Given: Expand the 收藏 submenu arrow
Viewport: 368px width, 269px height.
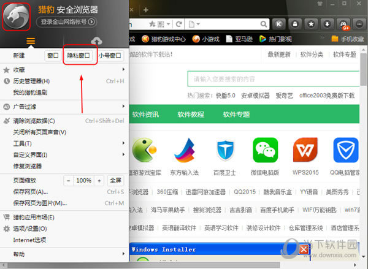Looking at the screenshot, I should (x=123, y=69).
